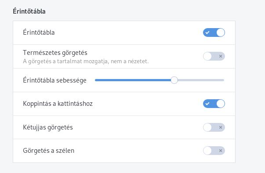The height and width of the screenshot is (173, 265).
Task: Click the Érintőtábla sebessége slider handle
Action: [x=174, y=80]
